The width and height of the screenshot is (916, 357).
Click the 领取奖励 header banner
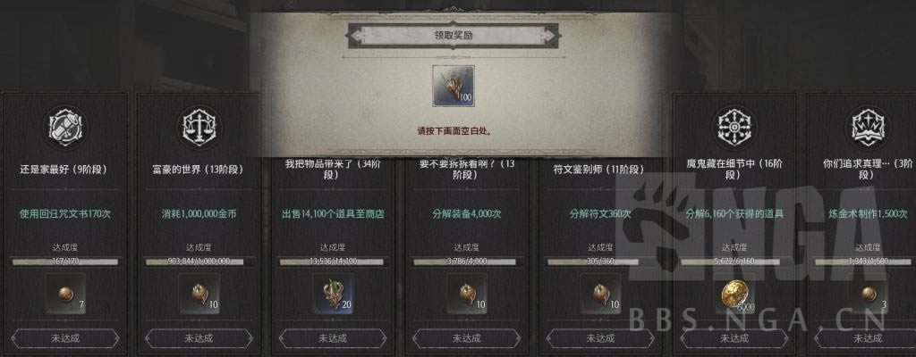454,36
